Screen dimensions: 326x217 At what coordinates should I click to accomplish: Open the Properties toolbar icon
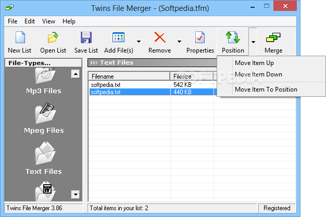pyautogui.click(x=200, y=37)
